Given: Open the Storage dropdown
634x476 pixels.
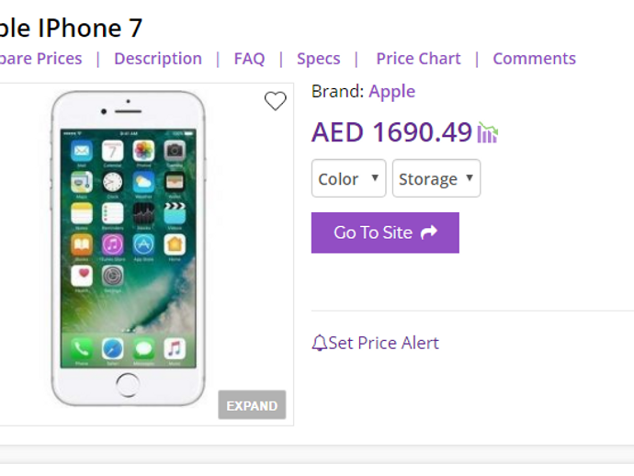Looking at the screenshot, I should click(436, 178).
